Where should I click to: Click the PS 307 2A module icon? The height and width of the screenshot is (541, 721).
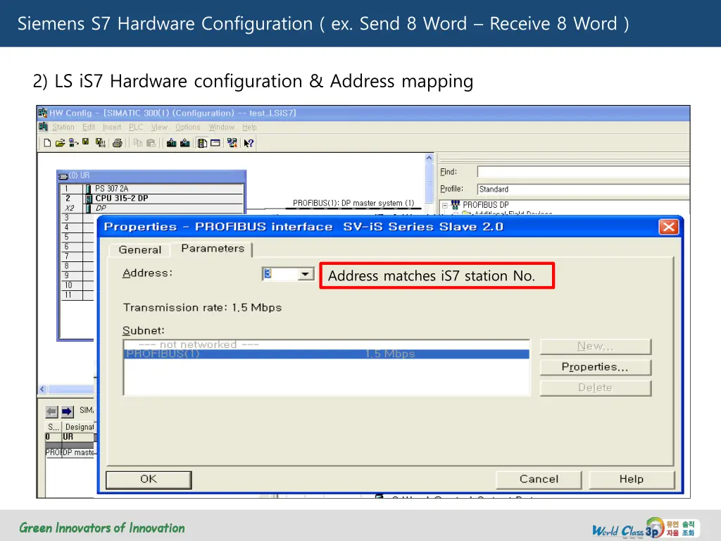[88, 189]
